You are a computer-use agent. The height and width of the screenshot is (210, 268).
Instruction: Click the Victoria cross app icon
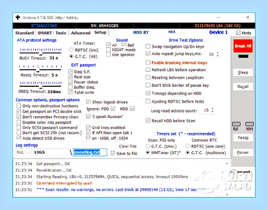click(x=18, y=18)
